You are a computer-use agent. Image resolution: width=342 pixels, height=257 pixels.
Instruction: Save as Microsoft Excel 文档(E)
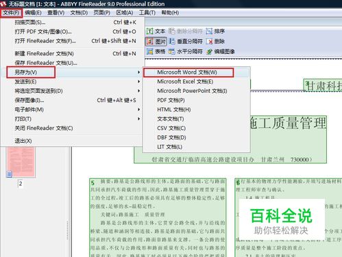tap(197, 81)
